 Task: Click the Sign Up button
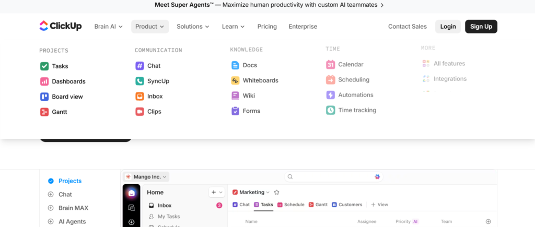(481, 27)
